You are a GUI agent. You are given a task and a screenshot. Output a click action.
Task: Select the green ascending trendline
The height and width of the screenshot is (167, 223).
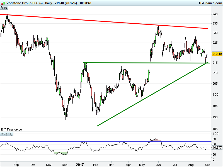pos(152,94)
